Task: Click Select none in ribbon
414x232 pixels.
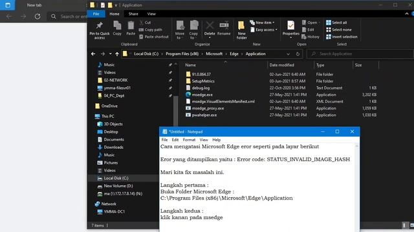Action: [x=339, y=30]
